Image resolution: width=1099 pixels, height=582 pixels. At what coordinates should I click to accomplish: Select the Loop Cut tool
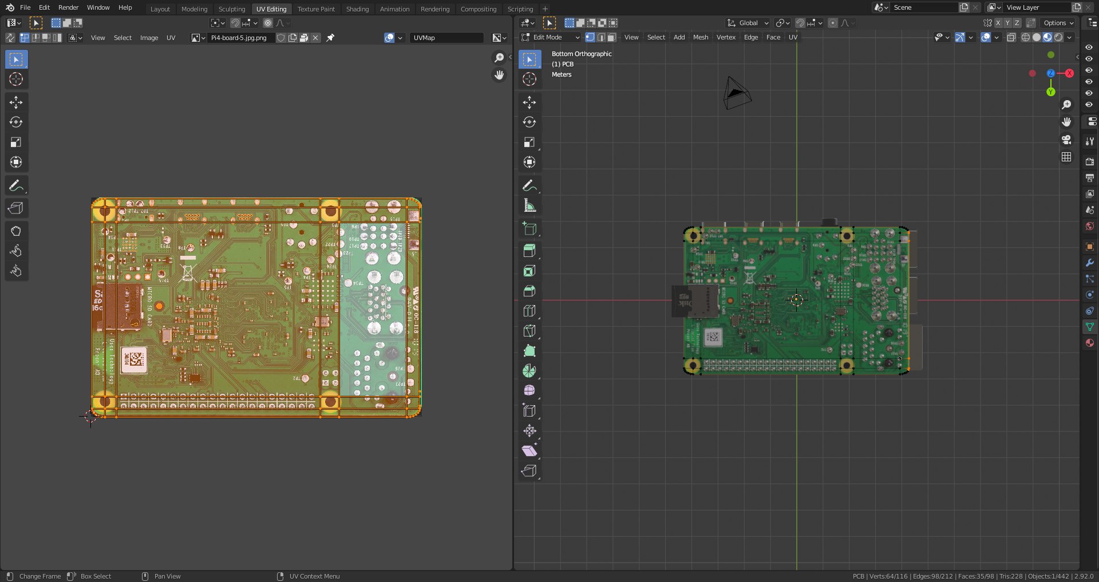coord(530,311)
